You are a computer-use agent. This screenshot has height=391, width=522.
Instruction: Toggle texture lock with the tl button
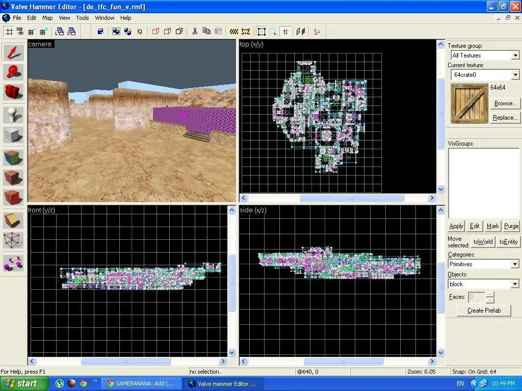click(284, 31)
